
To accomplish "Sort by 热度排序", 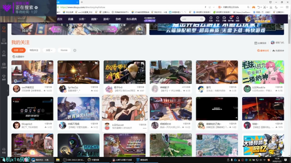I will (x=278, y=50).
